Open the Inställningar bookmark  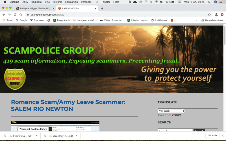[x=159, y=20]
